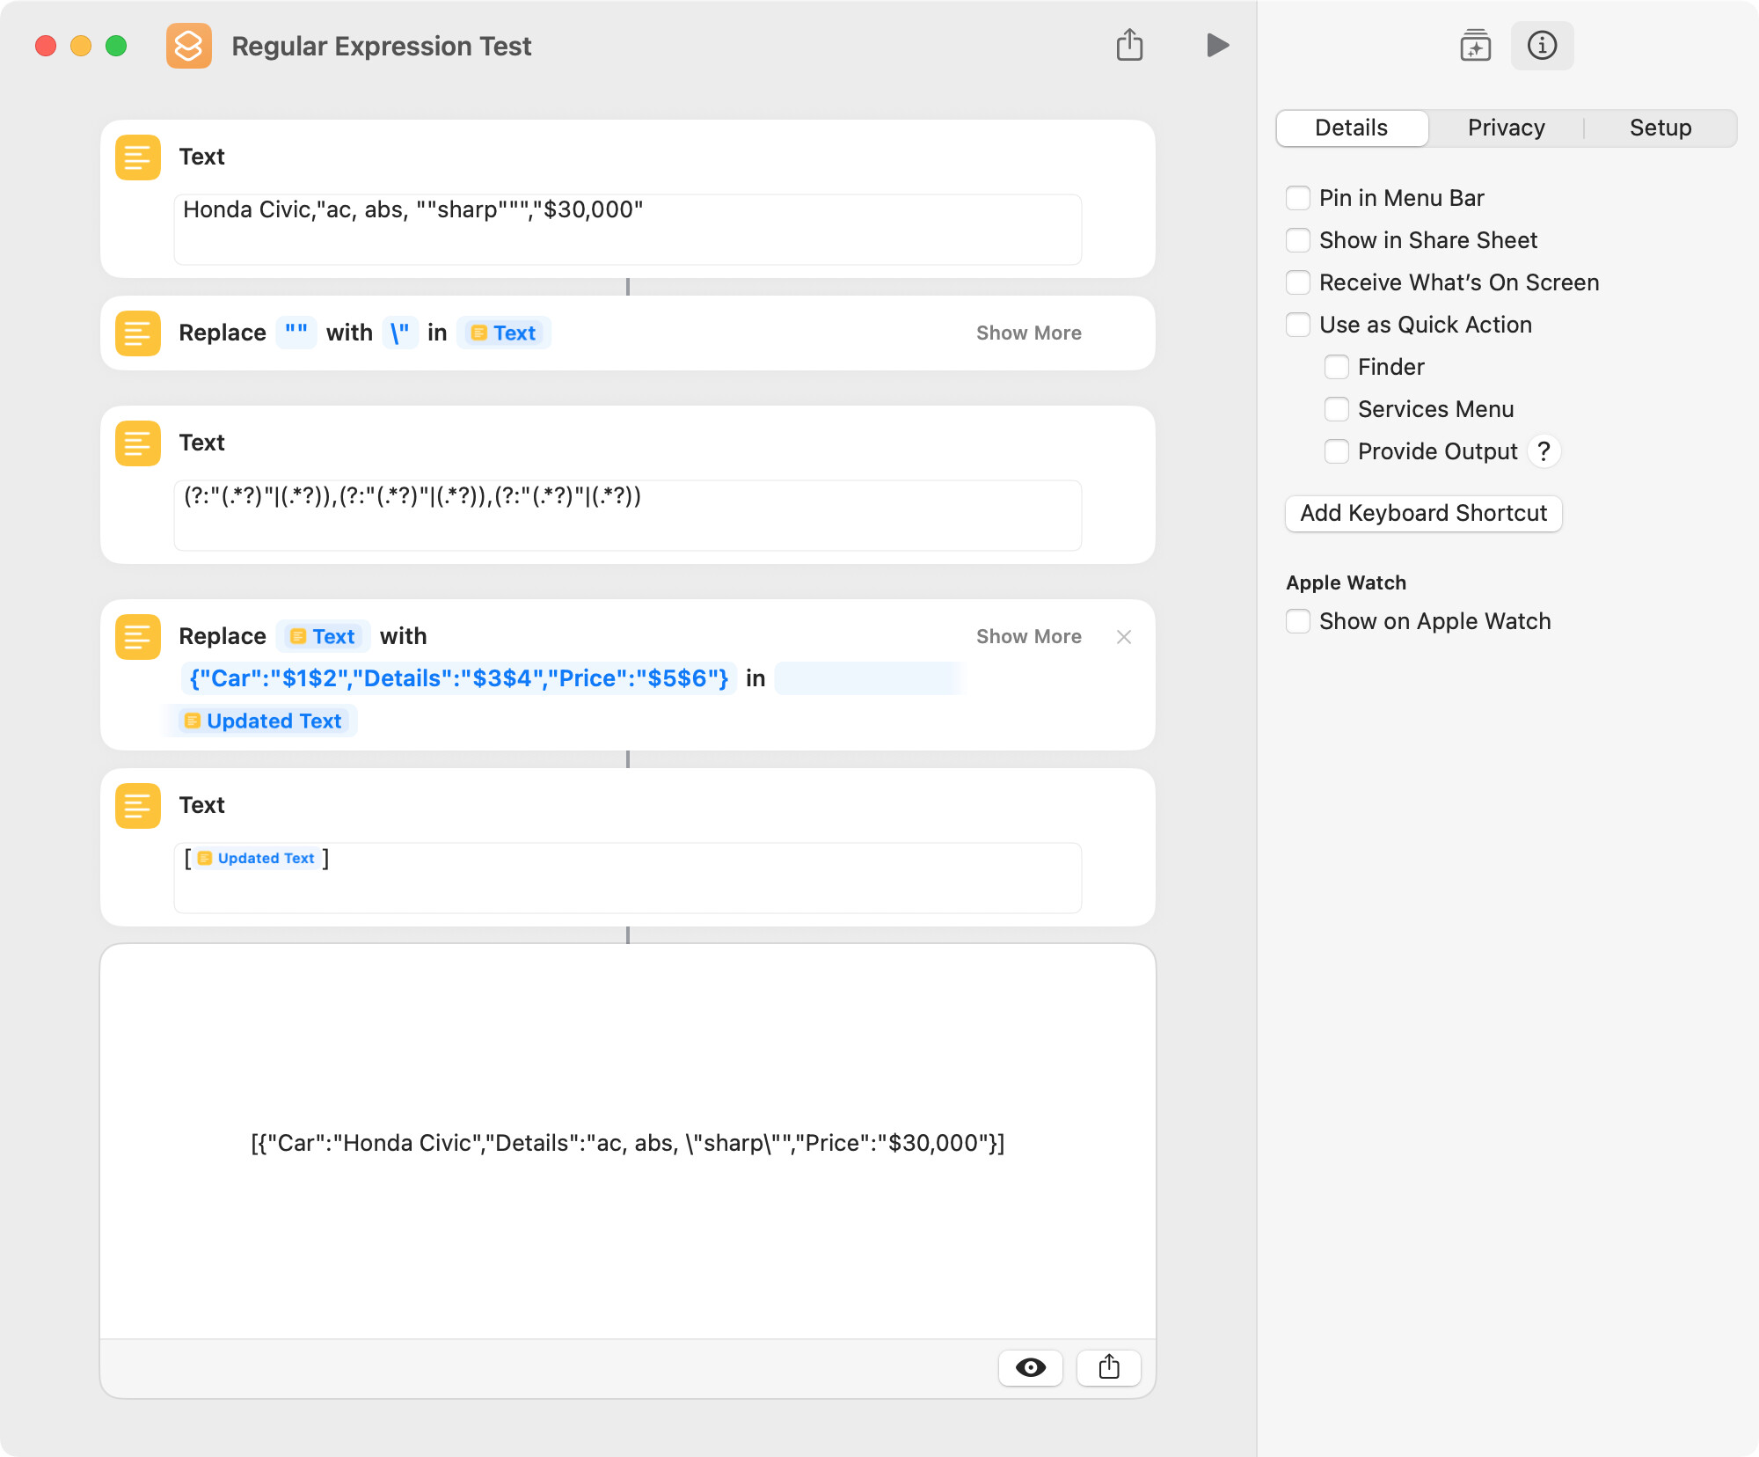The image size is (1759, 1457).
Task: Click the Updated Text variable in the Replace action
Action: [x=263, y=721]
